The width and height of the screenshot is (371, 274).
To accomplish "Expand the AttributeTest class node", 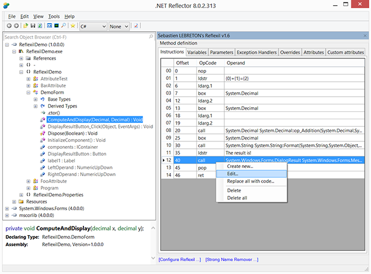I will [x=28, y=79].
